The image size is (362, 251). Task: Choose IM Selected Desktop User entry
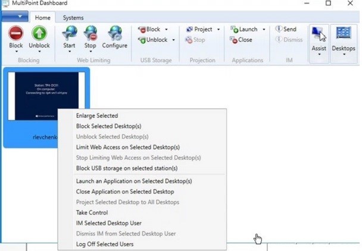pos(109,223)
